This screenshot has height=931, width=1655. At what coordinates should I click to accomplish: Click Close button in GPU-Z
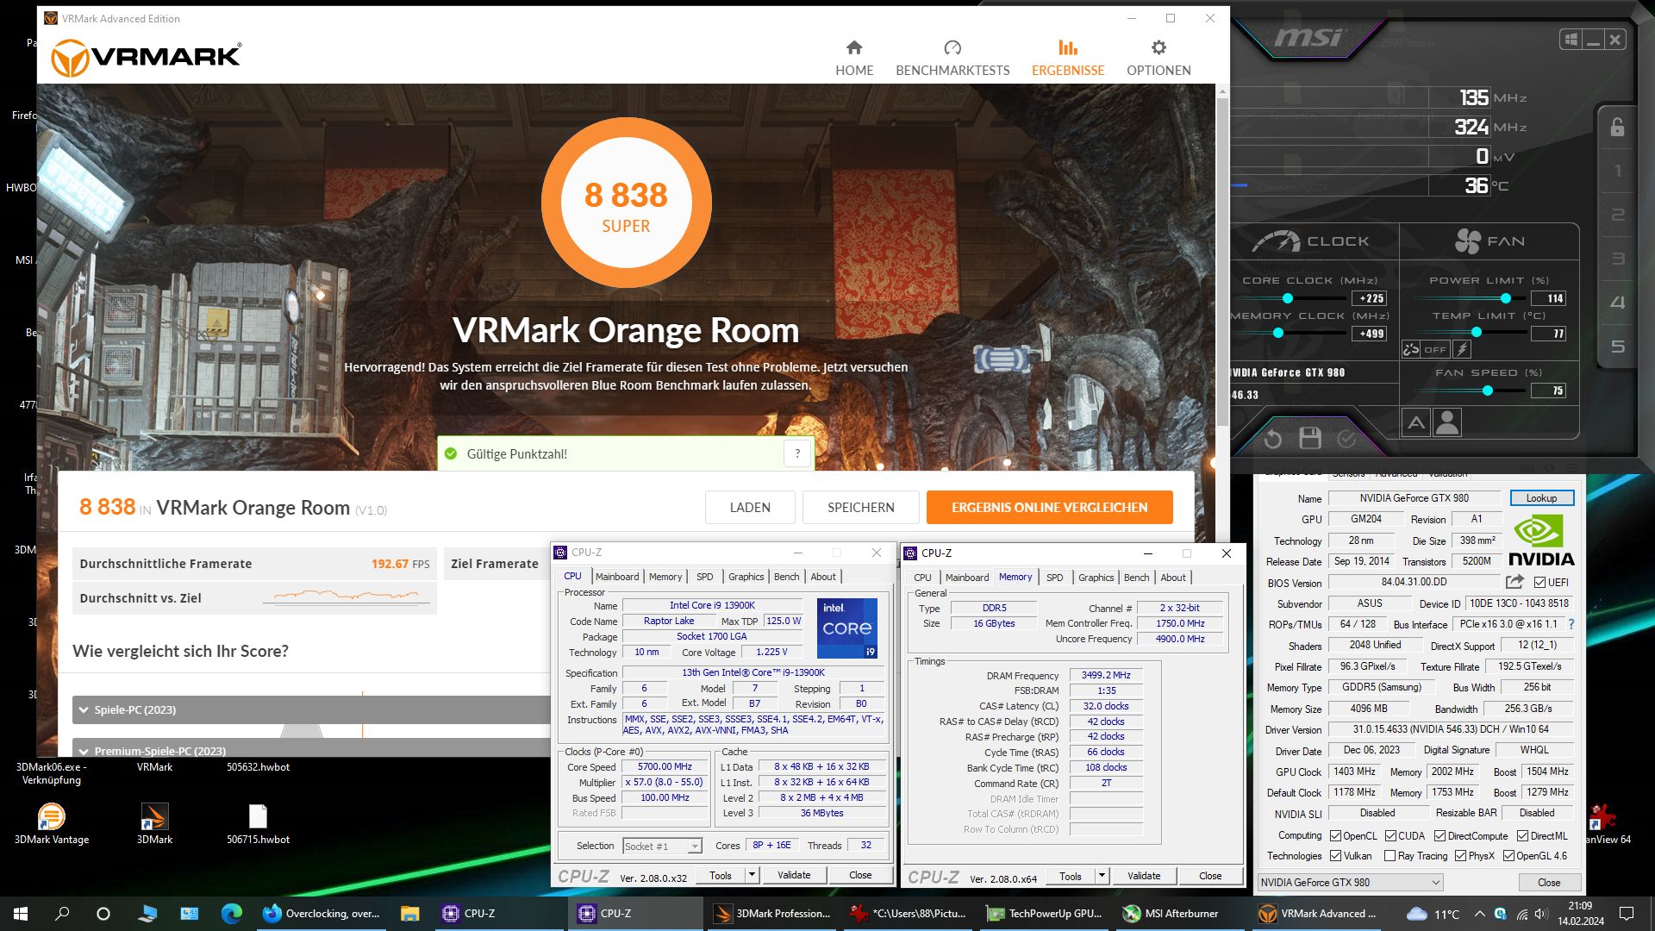coord(1548,883)
